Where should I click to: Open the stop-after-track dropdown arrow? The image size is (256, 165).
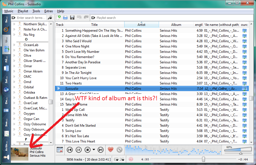(94, 149)
